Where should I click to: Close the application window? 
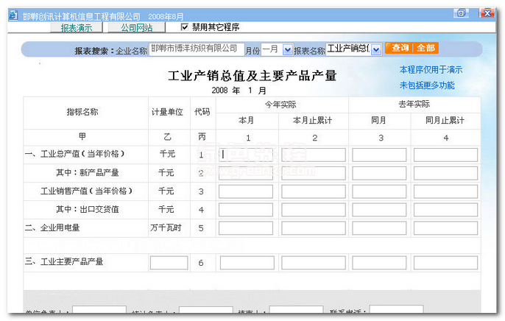486,13
